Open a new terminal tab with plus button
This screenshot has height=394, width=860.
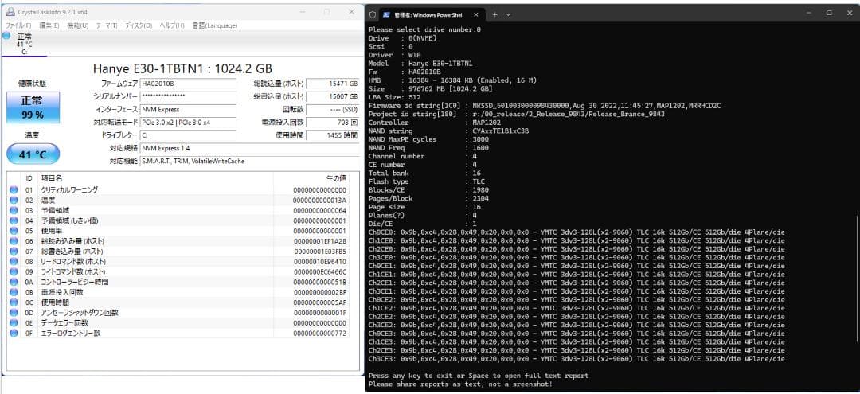coord(494,14)
